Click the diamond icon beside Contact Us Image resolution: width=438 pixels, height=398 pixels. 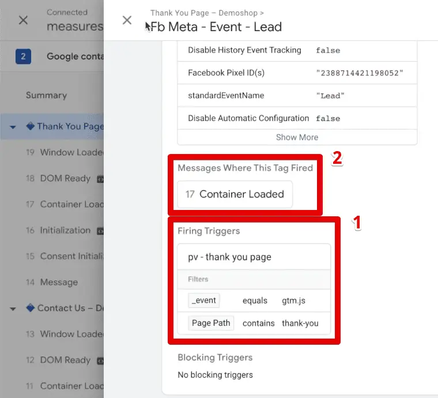click(x=30, y=308)
